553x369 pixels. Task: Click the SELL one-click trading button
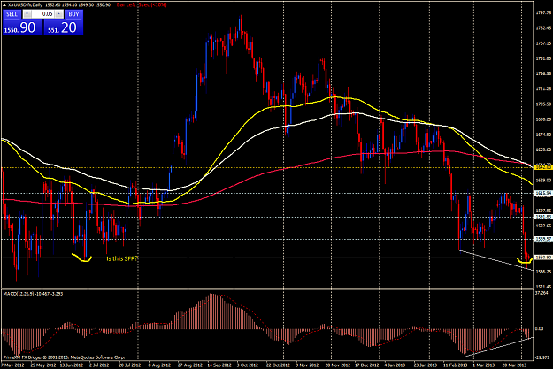click(x=12, y=14)
